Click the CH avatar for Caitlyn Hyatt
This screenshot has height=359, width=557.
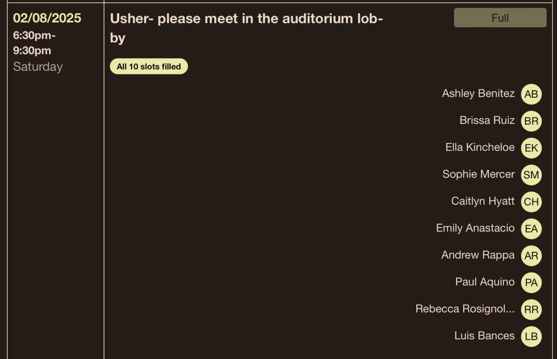(x=531, y=202)
